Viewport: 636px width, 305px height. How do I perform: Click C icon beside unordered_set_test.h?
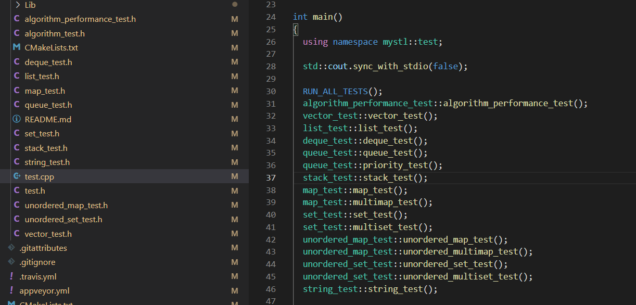17,220
